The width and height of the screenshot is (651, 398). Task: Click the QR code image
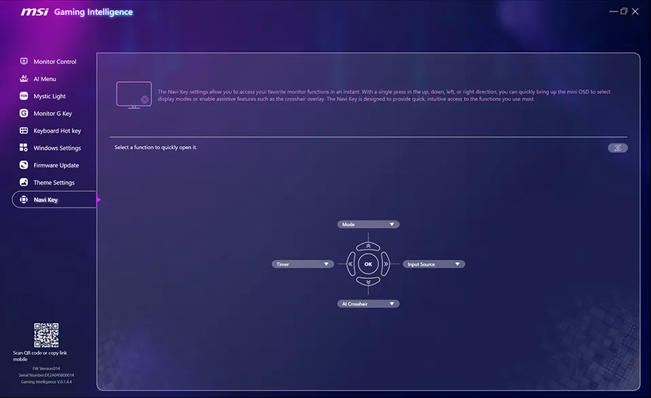(46, 335)
